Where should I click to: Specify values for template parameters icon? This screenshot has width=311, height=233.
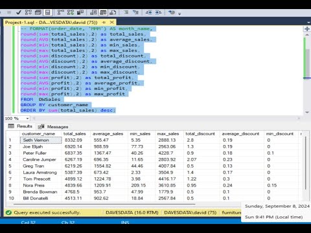click(172, 12)
